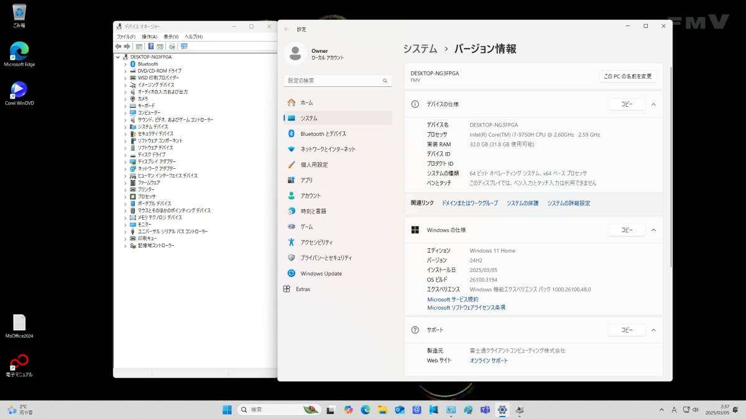Open the システムの保護 link
The image size is (746, 419).
522,203
